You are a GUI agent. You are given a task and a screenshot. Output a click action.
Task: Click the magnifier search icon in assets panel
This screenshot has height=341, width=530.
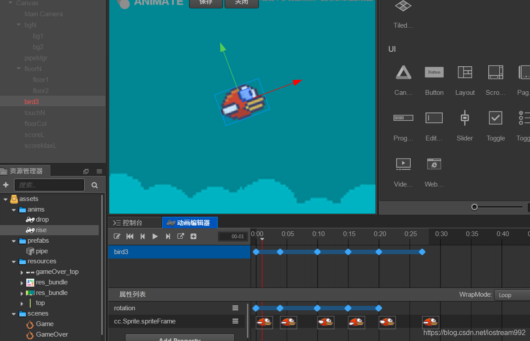pos(95,185)
